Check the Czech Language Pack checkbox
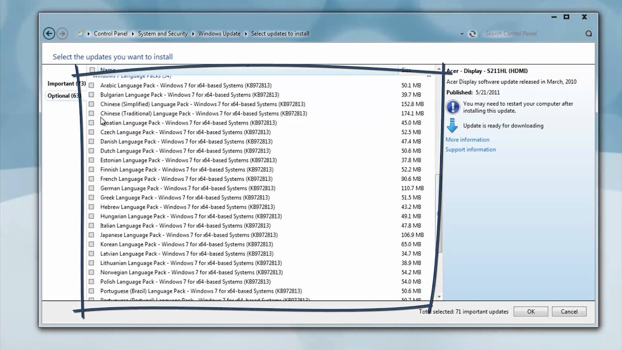This screenshot has width=622, height=350. 91,132
